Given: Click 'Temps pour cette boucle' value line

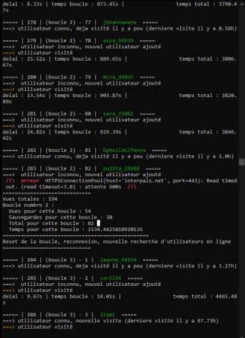Looking at the screenshot, I should (76, 230).
